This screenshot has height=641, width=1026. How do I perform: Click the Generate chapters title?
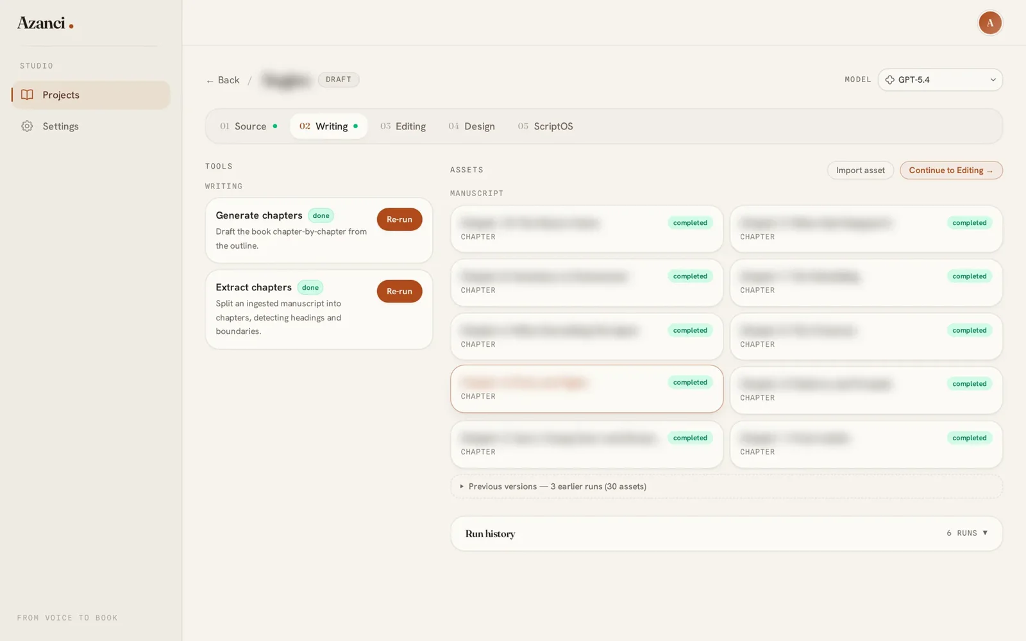click(x=259, y=215)
